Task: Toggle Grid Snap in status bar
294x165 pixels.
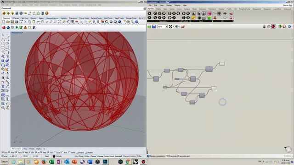Action: click(x=79, y=156)
